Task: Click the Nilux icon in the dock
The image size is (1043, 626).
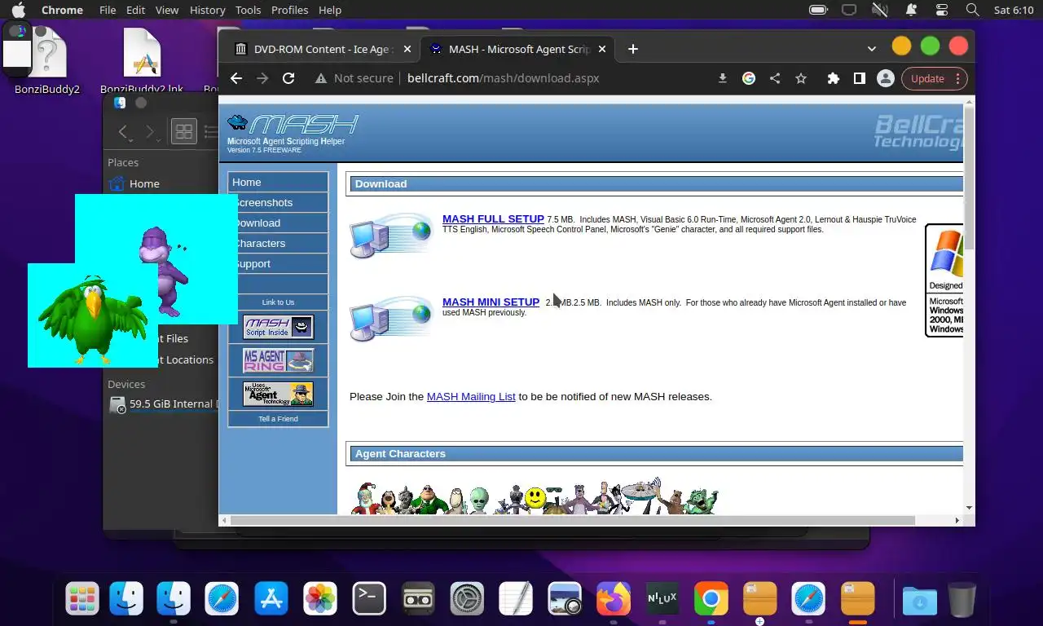Action: (662, 599)
